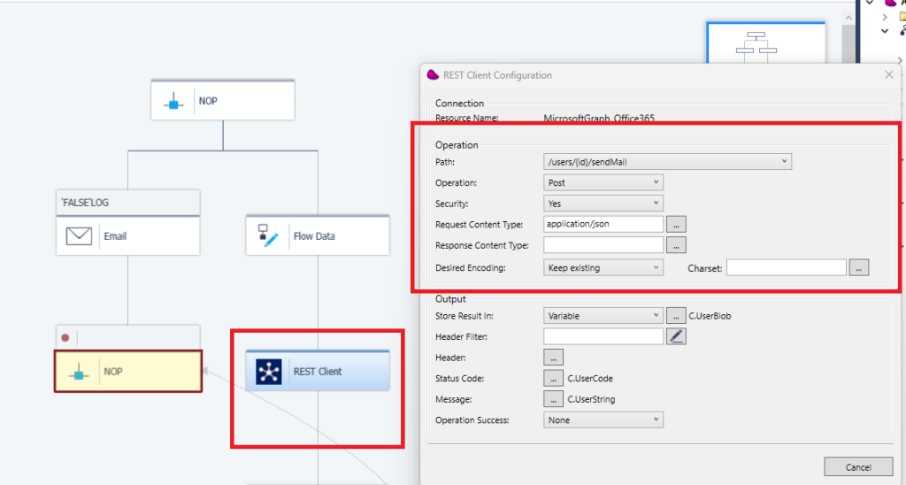The image size is (906, 485).
Task: Open the Operation dropdown set to Post
Action: tap(603, 182)
